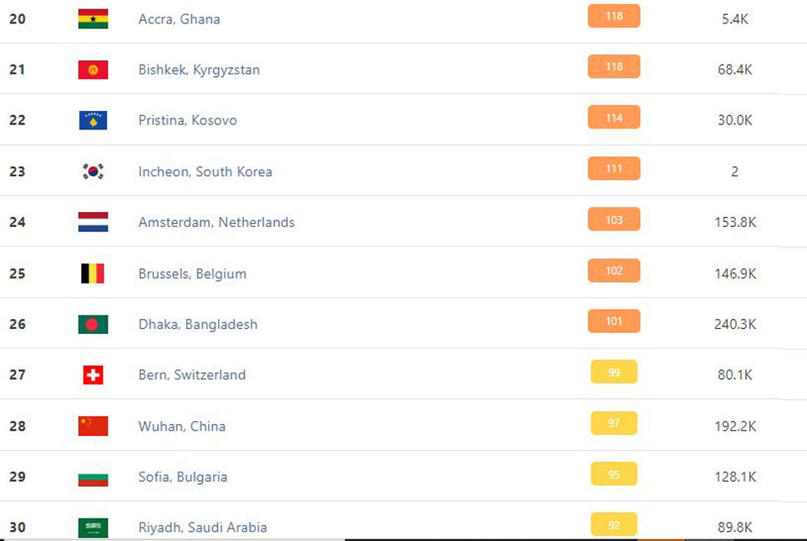Click rank number 30 for Riyadh
This screenshot has height=541, width=807.
[x=18, y=528]
